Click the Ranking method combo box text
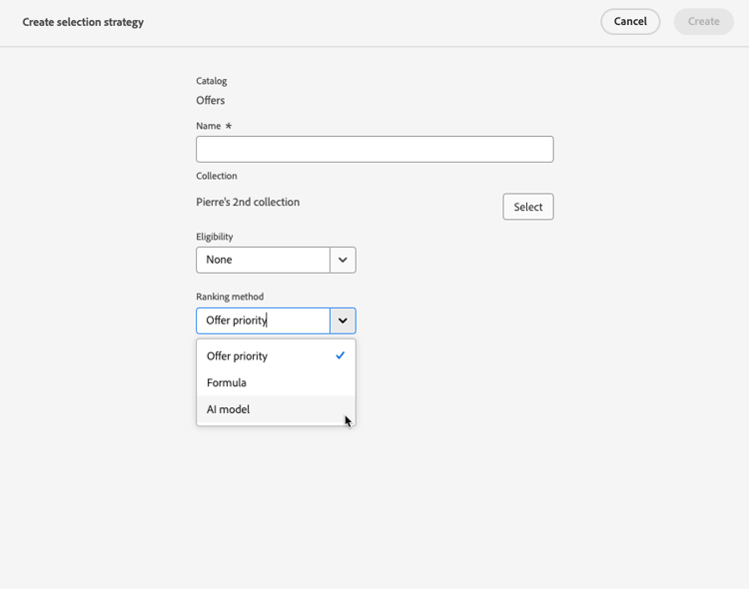The width and height of the screenshot is (749, 589). click(x=263, y=320)
